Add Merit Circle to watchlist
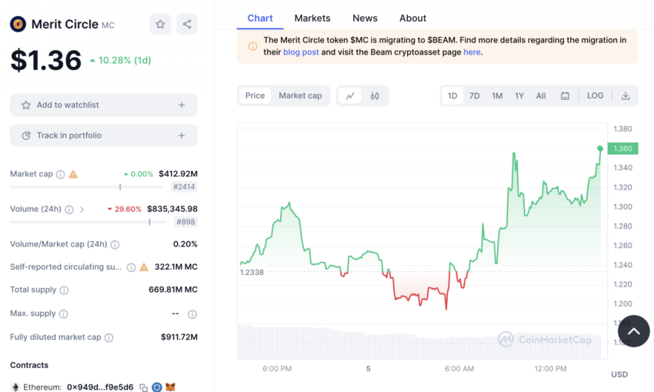 point(104,106)
